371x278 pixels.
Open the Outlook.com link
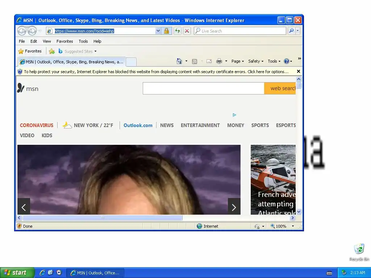point(138,125)
